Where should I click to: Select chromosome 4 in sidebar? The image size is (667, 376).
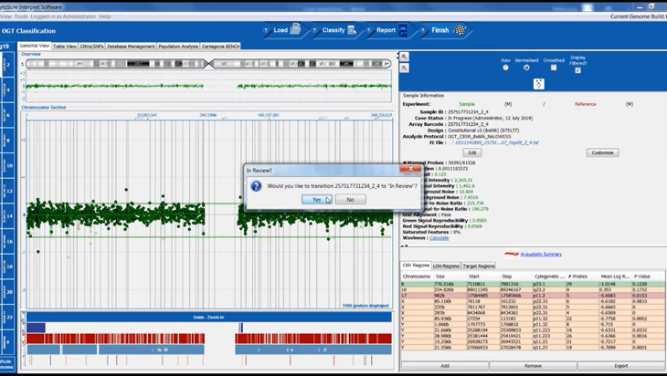point(7,90)
